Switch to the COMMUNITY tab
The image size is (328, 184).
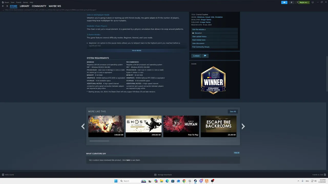(39, 6)
